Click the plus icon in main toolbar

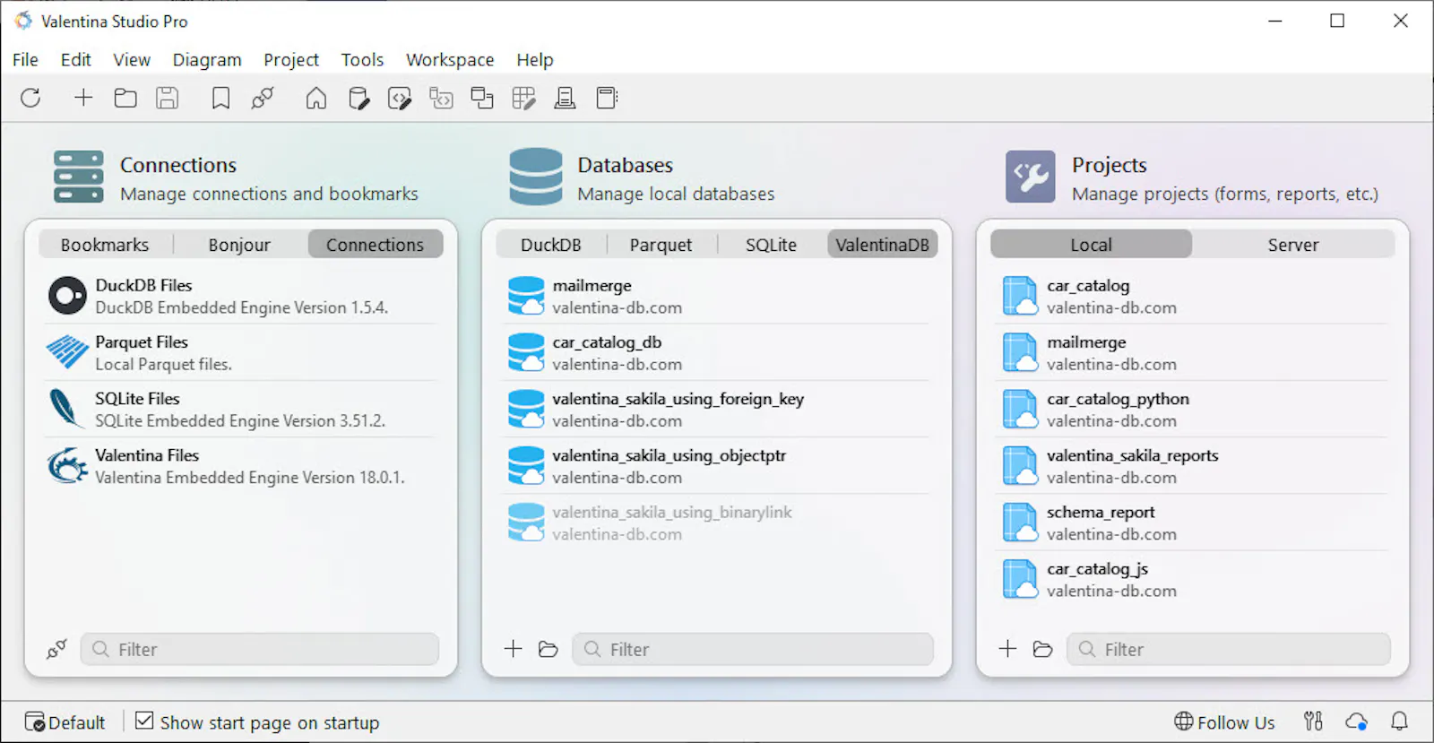[x=83, y=98]
